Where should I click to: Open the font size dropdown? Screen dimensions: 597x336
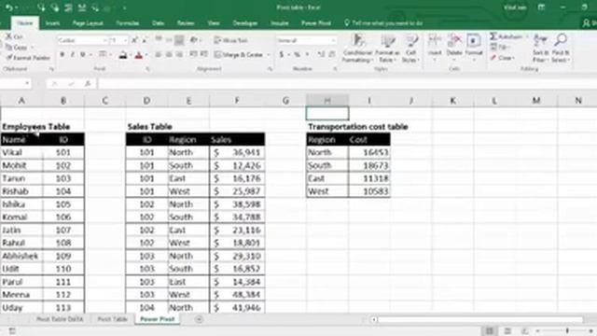[125, 40]
